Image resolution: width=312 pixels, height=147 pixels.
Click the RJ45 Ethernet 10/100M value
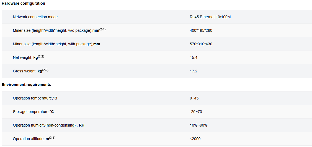[x=210, y=17]
